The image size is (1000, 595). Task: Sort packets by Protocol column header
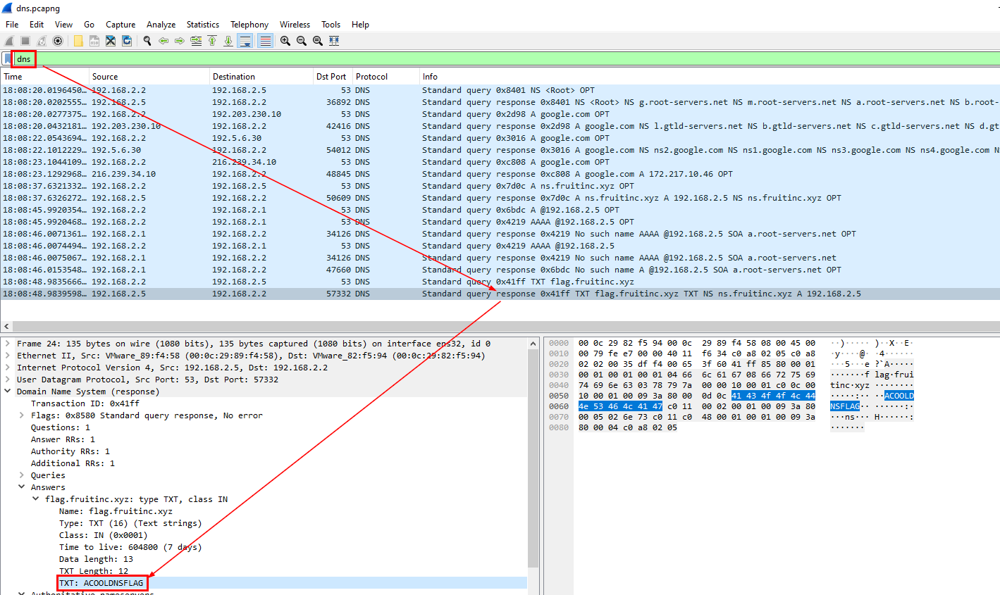click(x=371, y=77)
